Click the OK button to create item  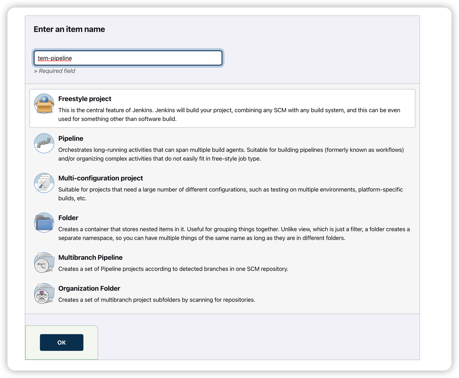point(62,343)
